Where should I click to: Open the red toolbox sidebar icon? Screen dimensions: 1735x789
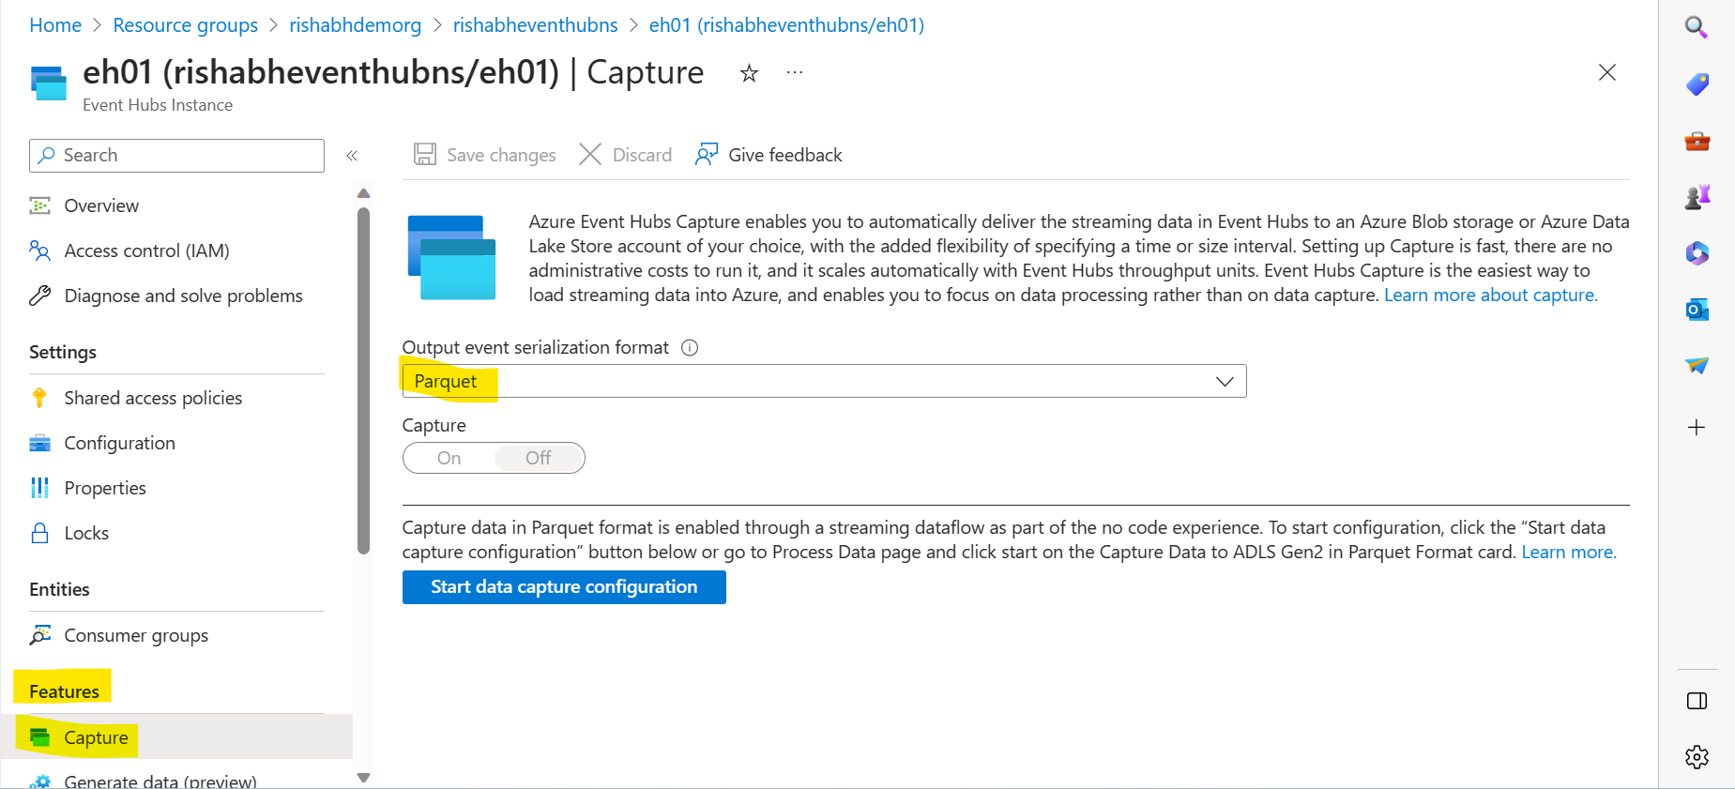tap(1697, 142)
